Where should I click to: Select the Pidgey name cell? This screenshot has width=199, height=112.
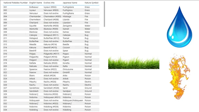(32, 54)
